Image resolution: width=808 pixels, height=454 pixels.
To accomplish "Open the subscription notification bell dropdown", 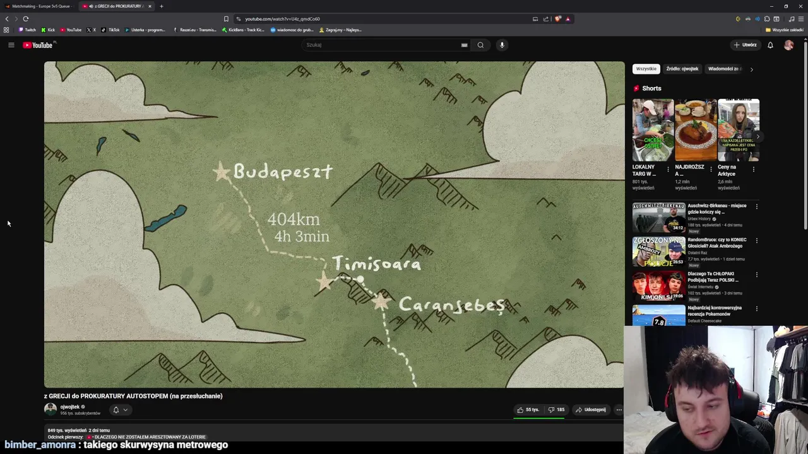I will tap(120, 410).
